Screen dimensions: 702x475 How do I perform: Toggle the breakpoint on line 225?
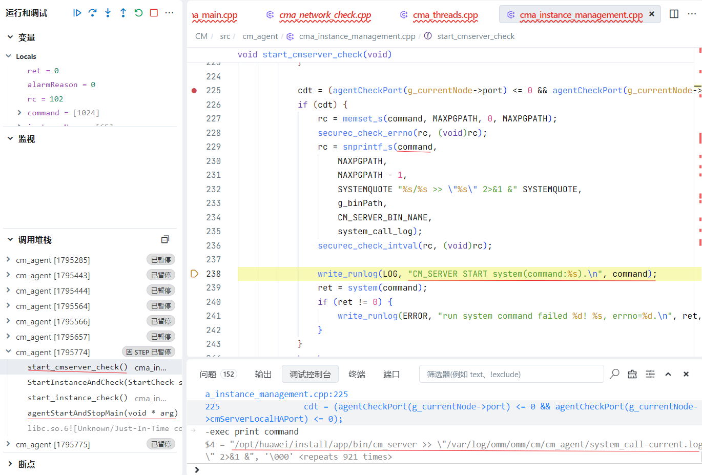[x=194, y=91]
